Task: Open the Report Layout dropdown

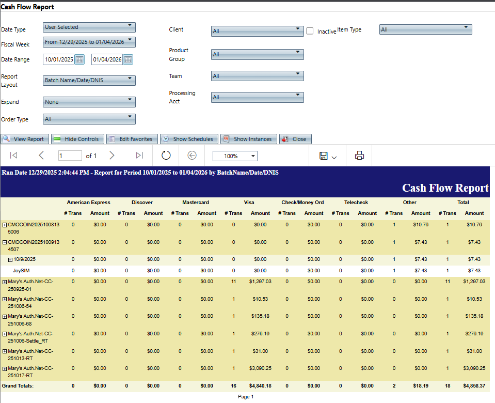Action: click(x=89, y=80)
